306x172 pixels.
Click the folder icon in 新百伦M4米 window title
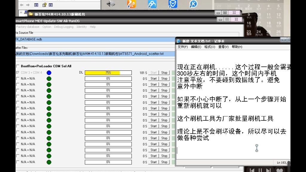click(31, 14)
